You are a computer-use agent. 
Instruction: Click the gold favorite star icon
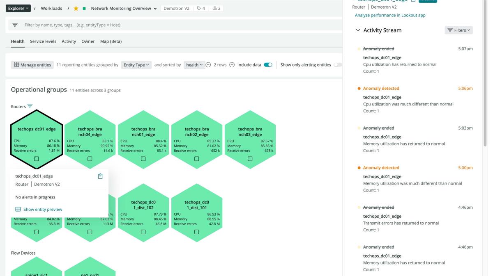(76, 8)
